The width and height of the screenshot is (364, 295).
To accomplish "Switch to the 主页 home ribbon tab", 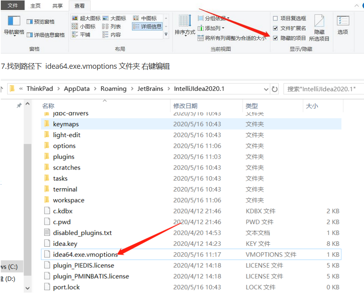I will coord(36,6).
